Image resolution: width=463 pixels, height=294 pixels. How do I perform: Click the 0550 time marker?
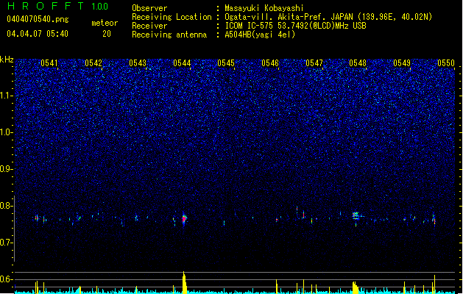[x=446, y=63]
